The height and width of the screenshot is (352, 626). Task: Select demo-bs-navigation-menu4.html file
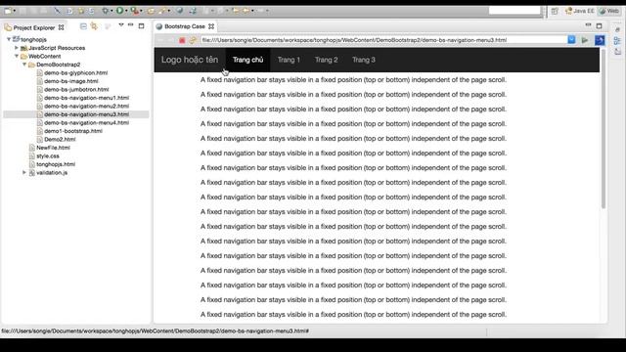[86, 123]
